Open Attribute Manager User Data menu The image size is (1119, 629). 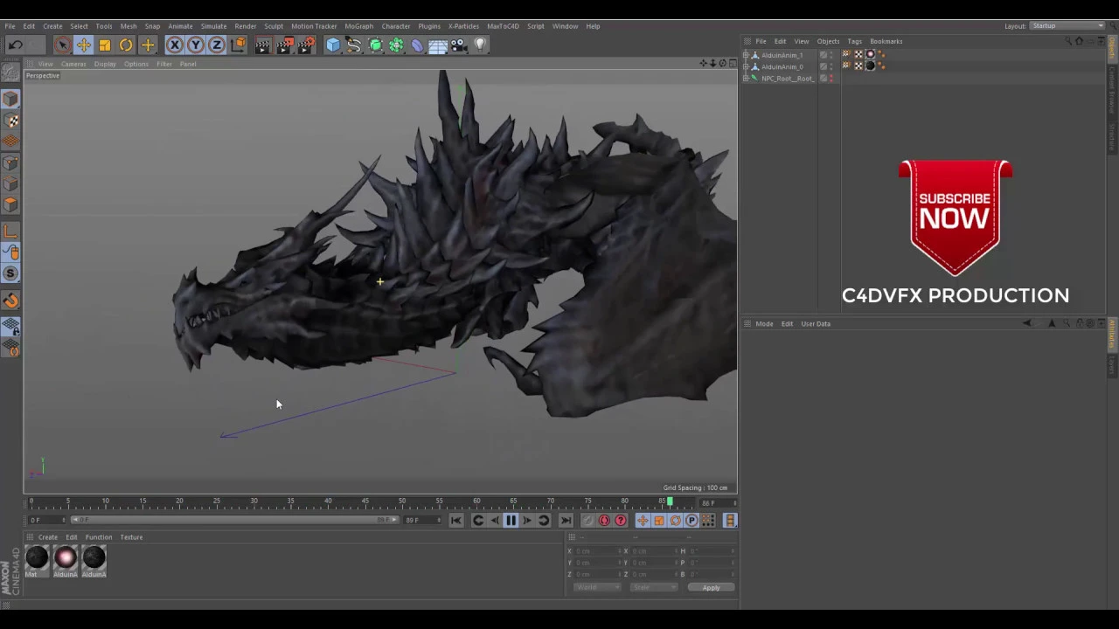(816, 324)
